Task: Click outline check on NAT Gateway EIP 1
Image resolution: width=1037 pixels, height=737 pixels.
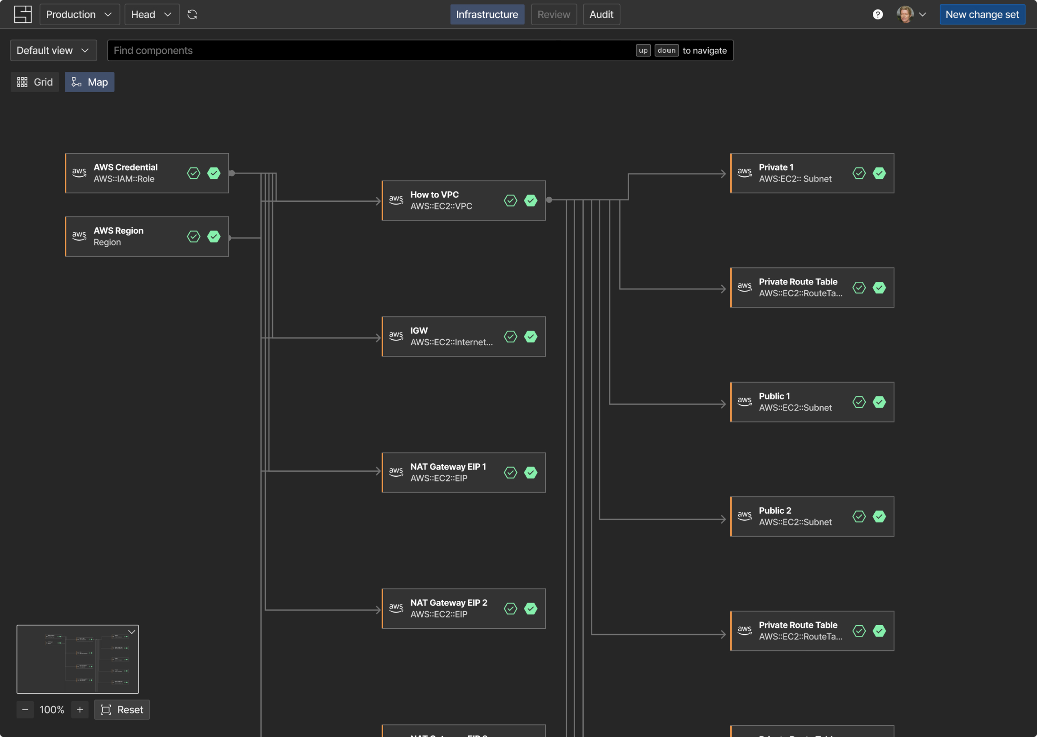Action: click(x=510, y=472)
